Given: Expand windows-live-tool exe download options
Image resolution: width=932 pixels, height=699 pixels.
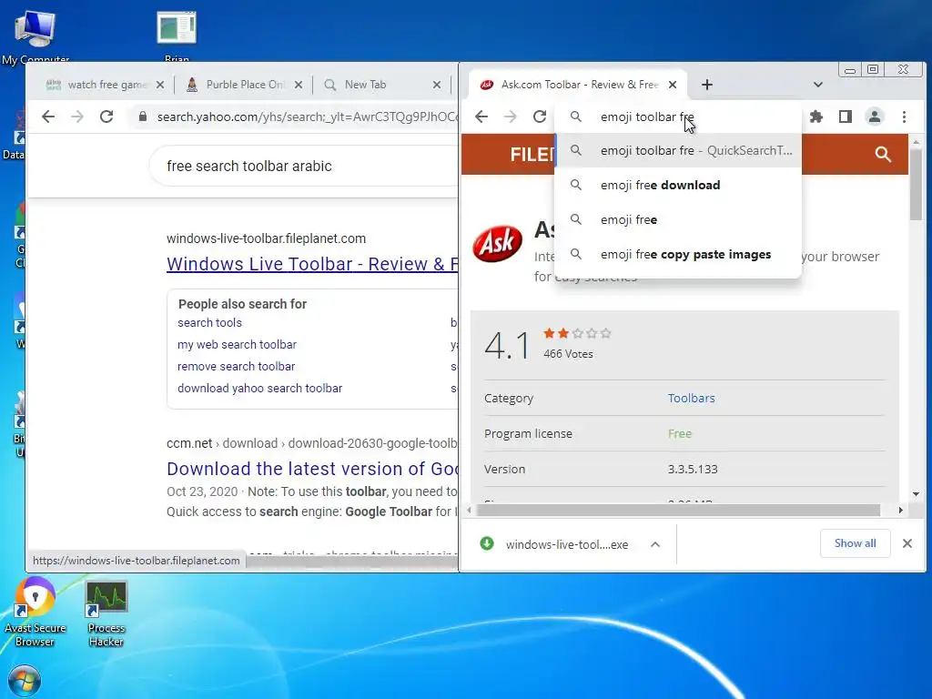Looking at the screenshot, I should click(x=655, y=544).
